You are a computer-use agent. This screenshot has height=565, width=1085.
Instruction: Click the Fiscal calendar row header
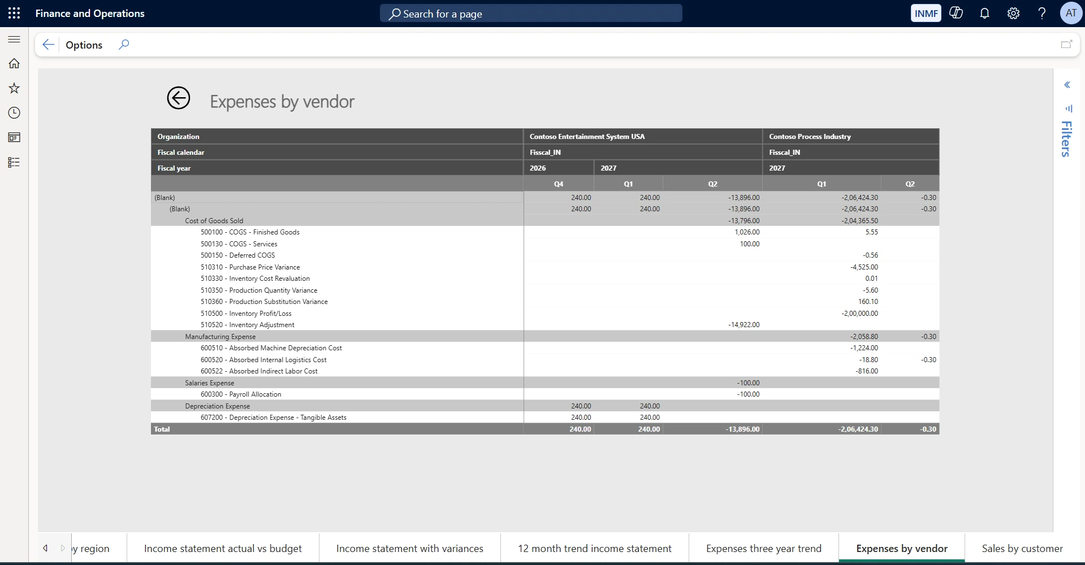pos(337,152)
